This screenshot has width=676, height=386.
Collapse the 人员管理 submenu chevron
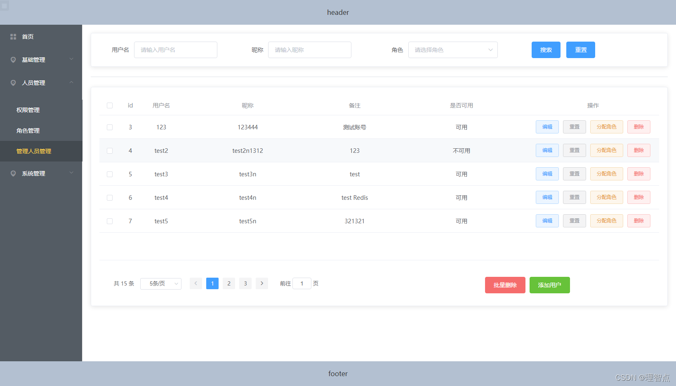(71, 82)
